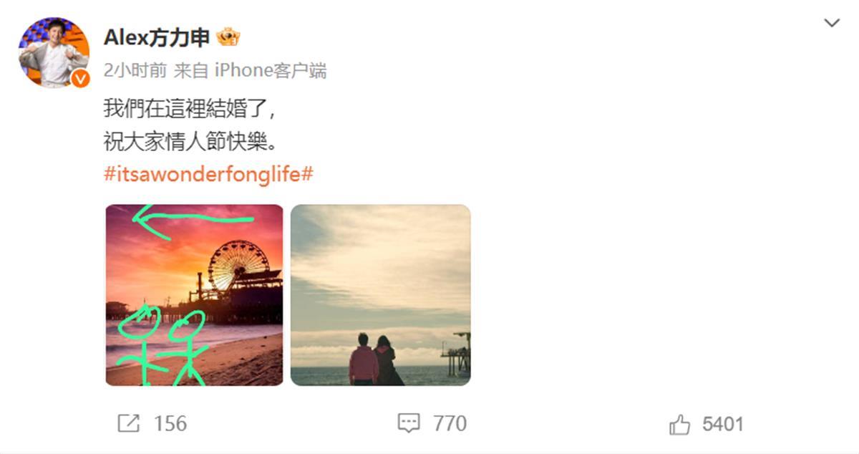Click the repost share icon
This screenshot has height=454, width=859.
pyautogui.click(x=128, y=424)
